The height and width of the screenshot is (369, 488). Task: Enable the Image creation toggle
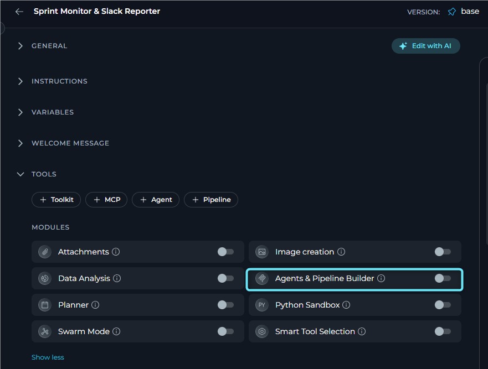(x=443, y=252)
